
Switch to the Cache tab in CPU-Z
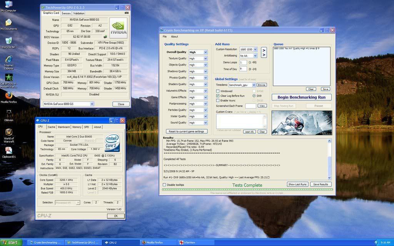coord(51,127)
